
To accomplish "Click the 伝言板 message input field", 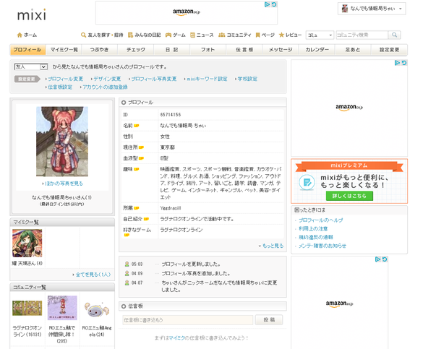I will click(188, 320).
